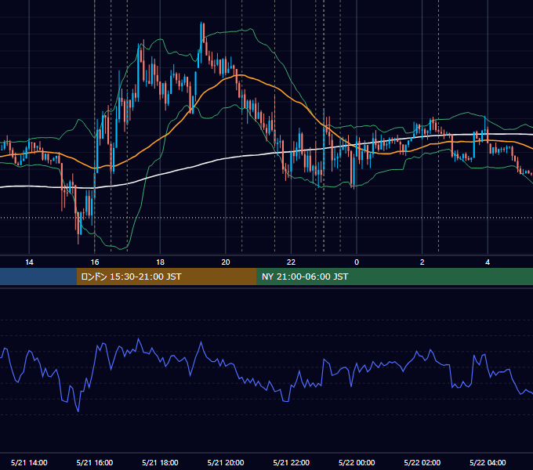Click the NY session band 21:00-06:00 JST
This screenshot has height=470, width=533.
(394, 277)
